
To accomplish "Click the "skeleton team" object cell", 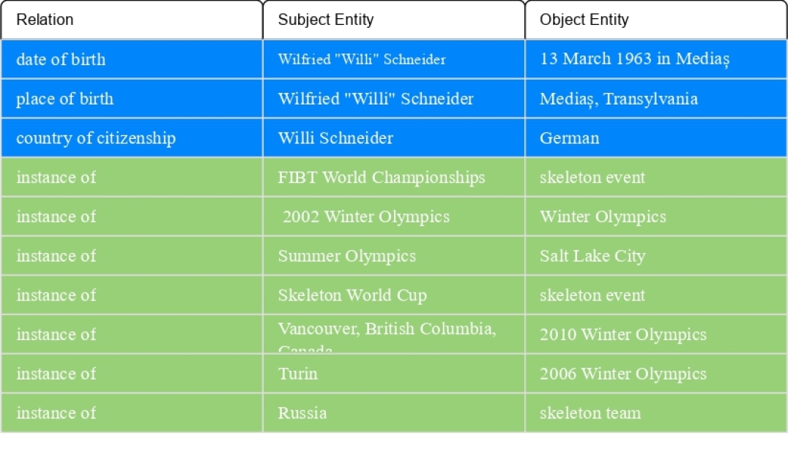I will coord(655,413).
